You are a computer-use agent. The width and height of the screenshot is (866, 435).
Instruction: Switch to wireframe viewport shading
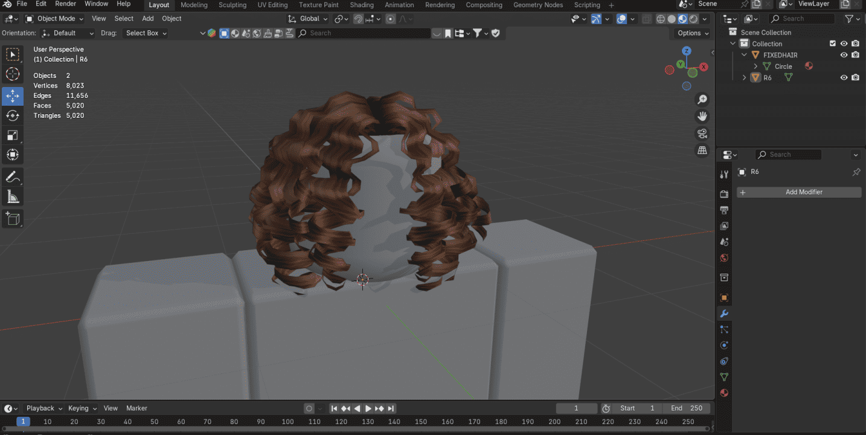click(x=661, y=19)
